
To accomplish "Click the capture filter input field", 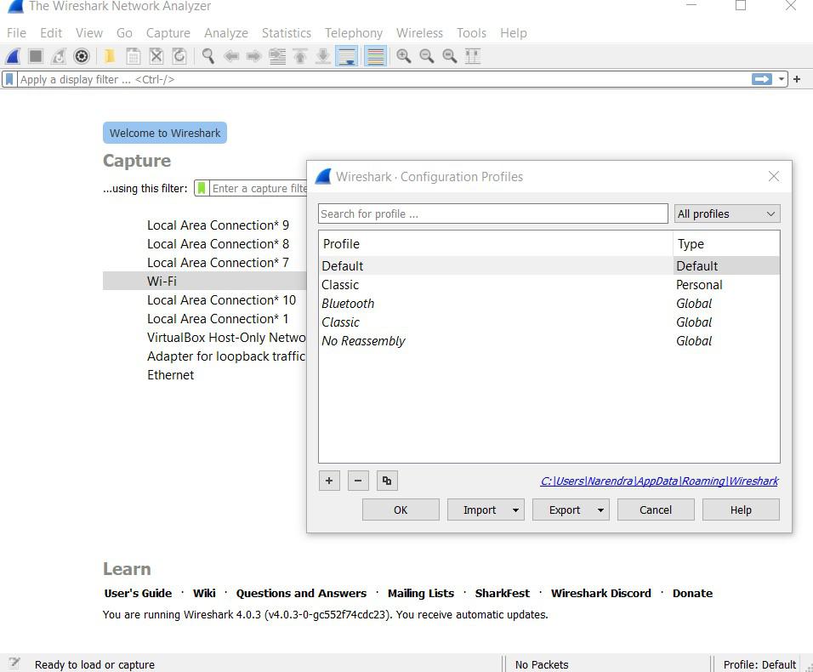I will (x=259, y=188).
